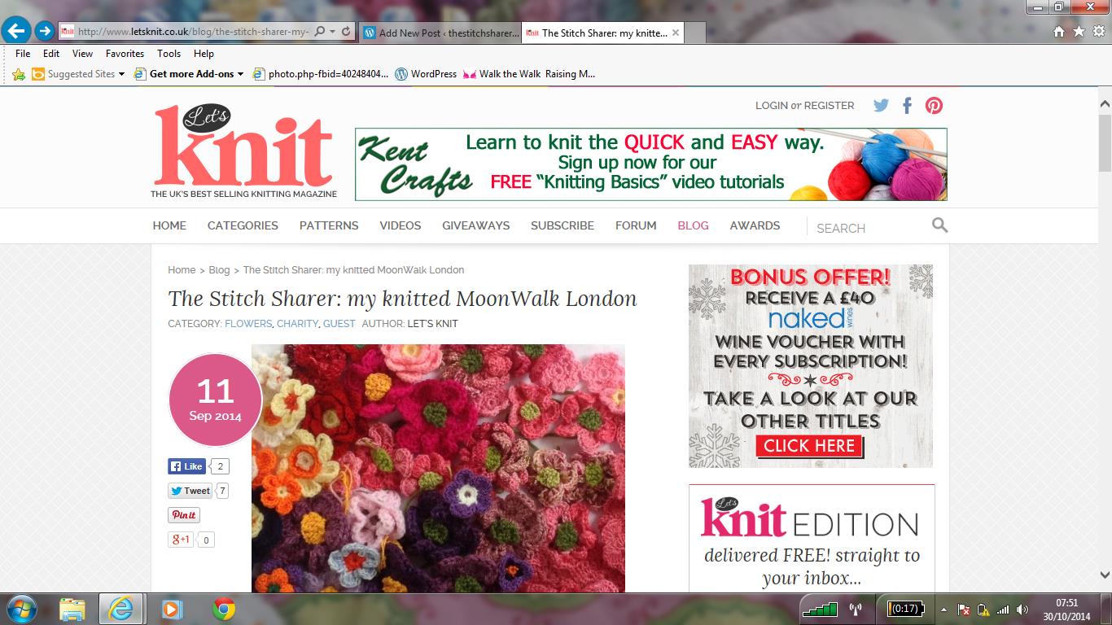Open the browser favorites star icon

point(1079,31)
